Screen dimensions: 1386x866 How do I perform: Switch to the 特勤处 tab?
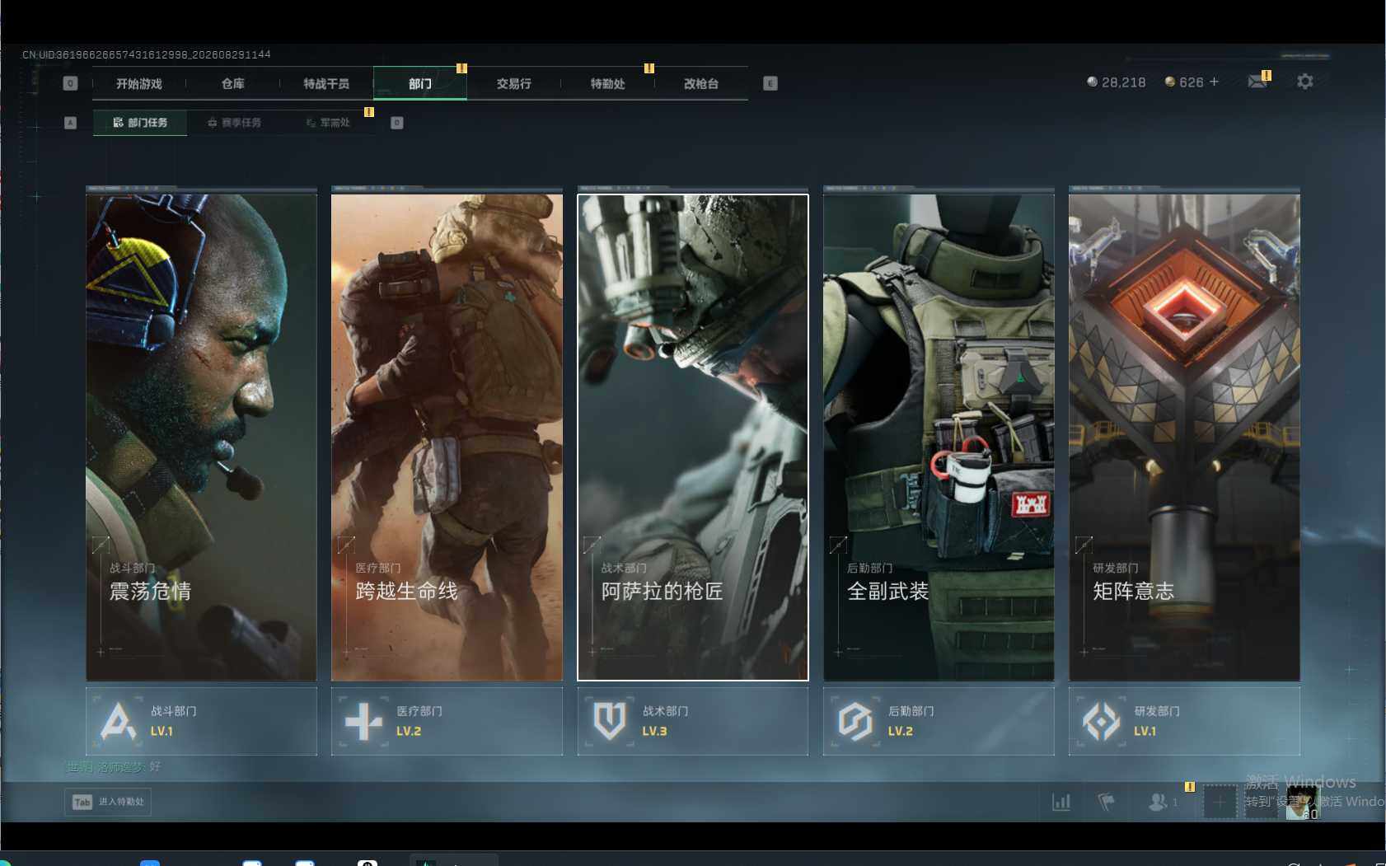coord(607,83)
